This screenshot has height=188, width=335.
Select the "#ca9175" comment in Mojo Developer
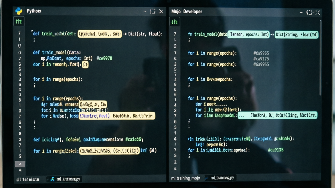point(261,59)
